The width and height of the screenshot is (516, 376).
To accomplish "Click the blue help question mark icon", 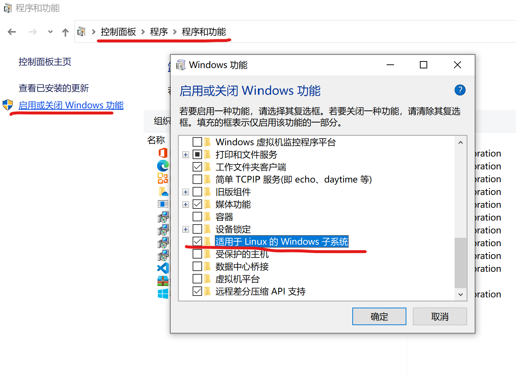I will click(460, 90).
